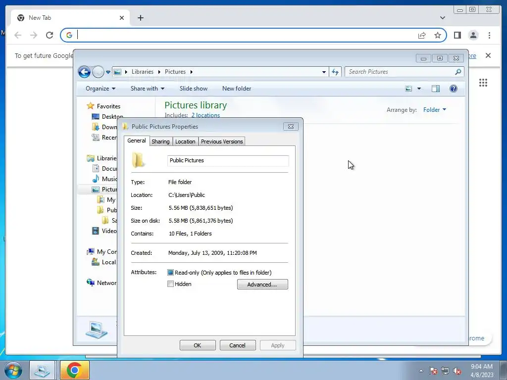Select Libraries in the address breadcrumb
Image resolution: width=507 pixels, height=380 pixels.
point(142,72)
